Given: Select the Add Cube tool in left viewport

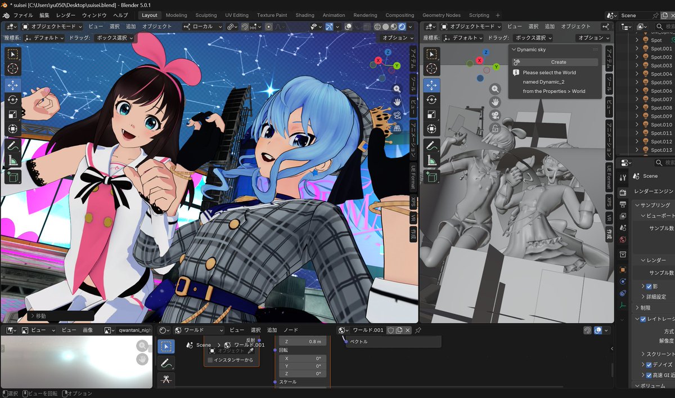Looking at the screenshot, I should click(12, 177).
